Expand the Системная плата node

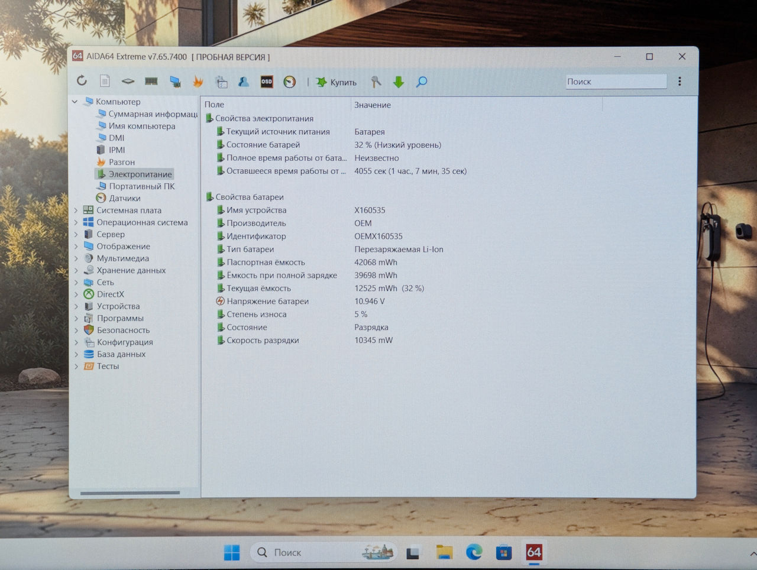[x=76, y=210]
